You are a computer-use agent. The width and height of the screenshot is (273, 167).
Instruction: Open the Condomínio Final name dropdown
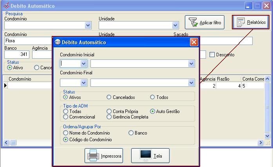191,83
